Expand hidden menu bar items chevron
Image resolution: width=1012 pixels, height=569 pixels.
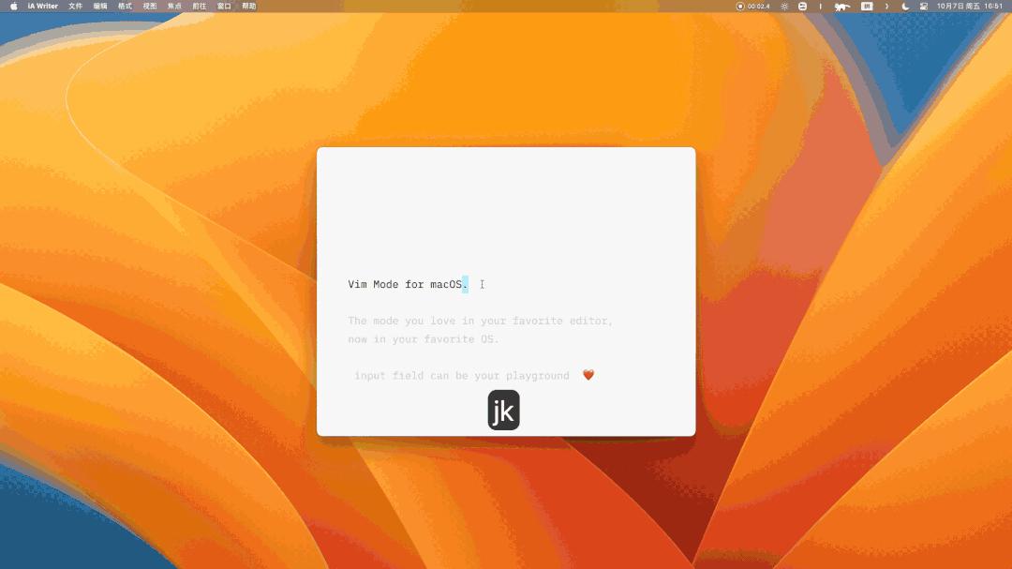886,7
